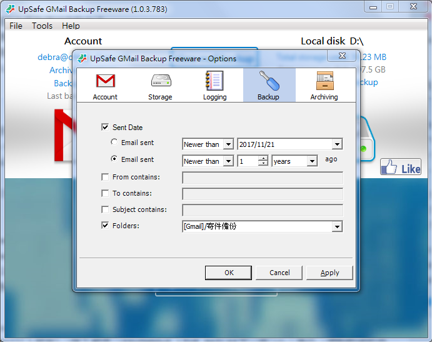Image resolution: width=432 pixels, height=342 pixels.
Task: Open the Logging options notebook icon
Action: 214,81
